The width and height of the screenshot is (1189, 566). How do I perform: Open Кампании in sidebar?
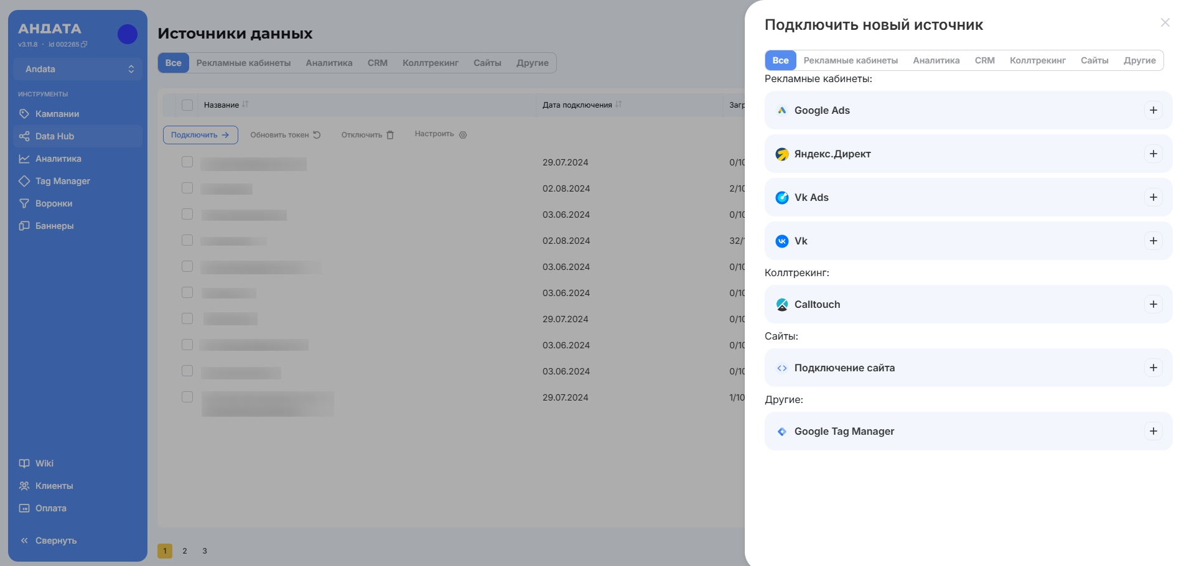tap(78, 114)
